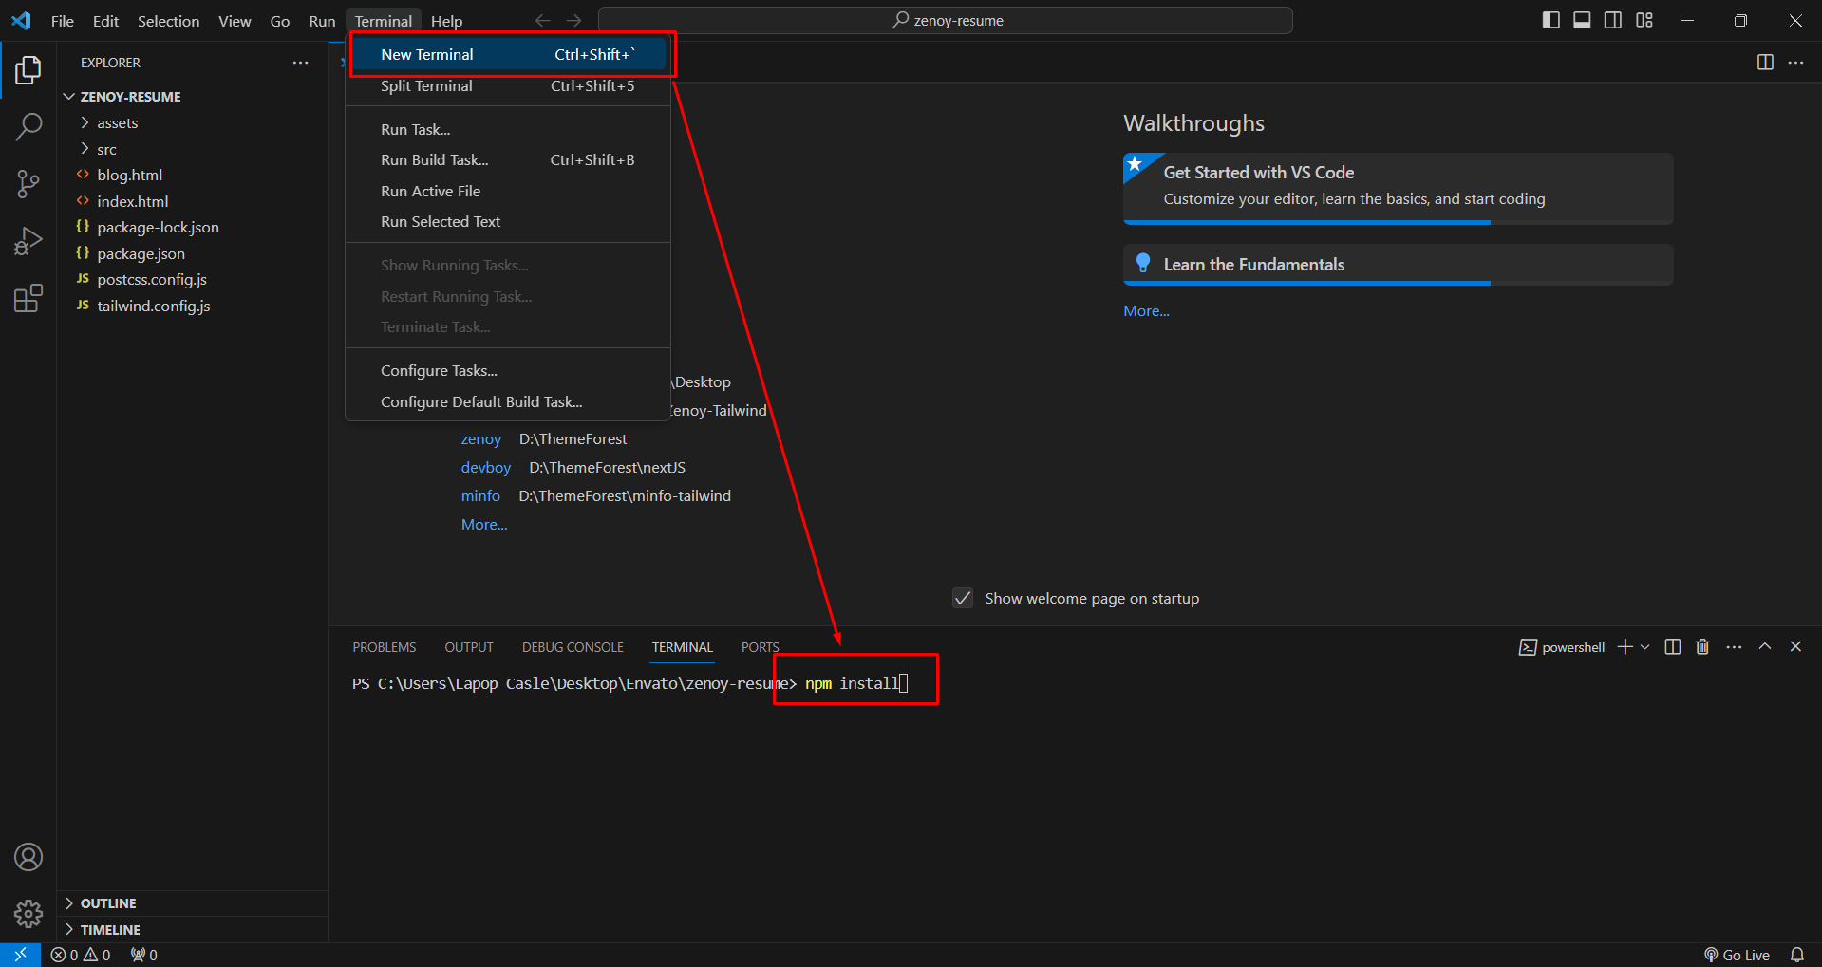The image size is (1822, 967).
Task: Choose Run Task... menu entry
Action: click(x=508, y=129)
